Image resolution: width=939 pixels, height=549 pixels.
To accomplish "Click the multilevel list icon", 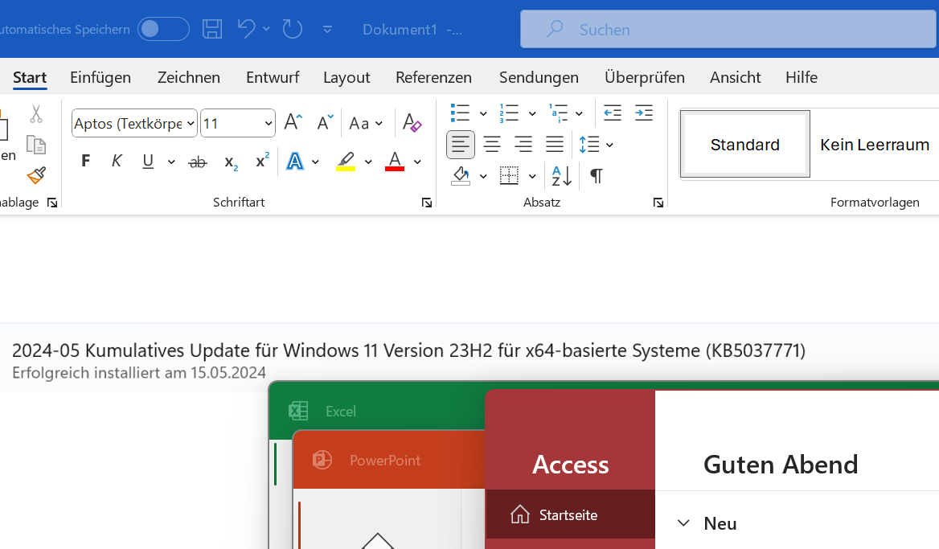I will click(x=558, y=113).
